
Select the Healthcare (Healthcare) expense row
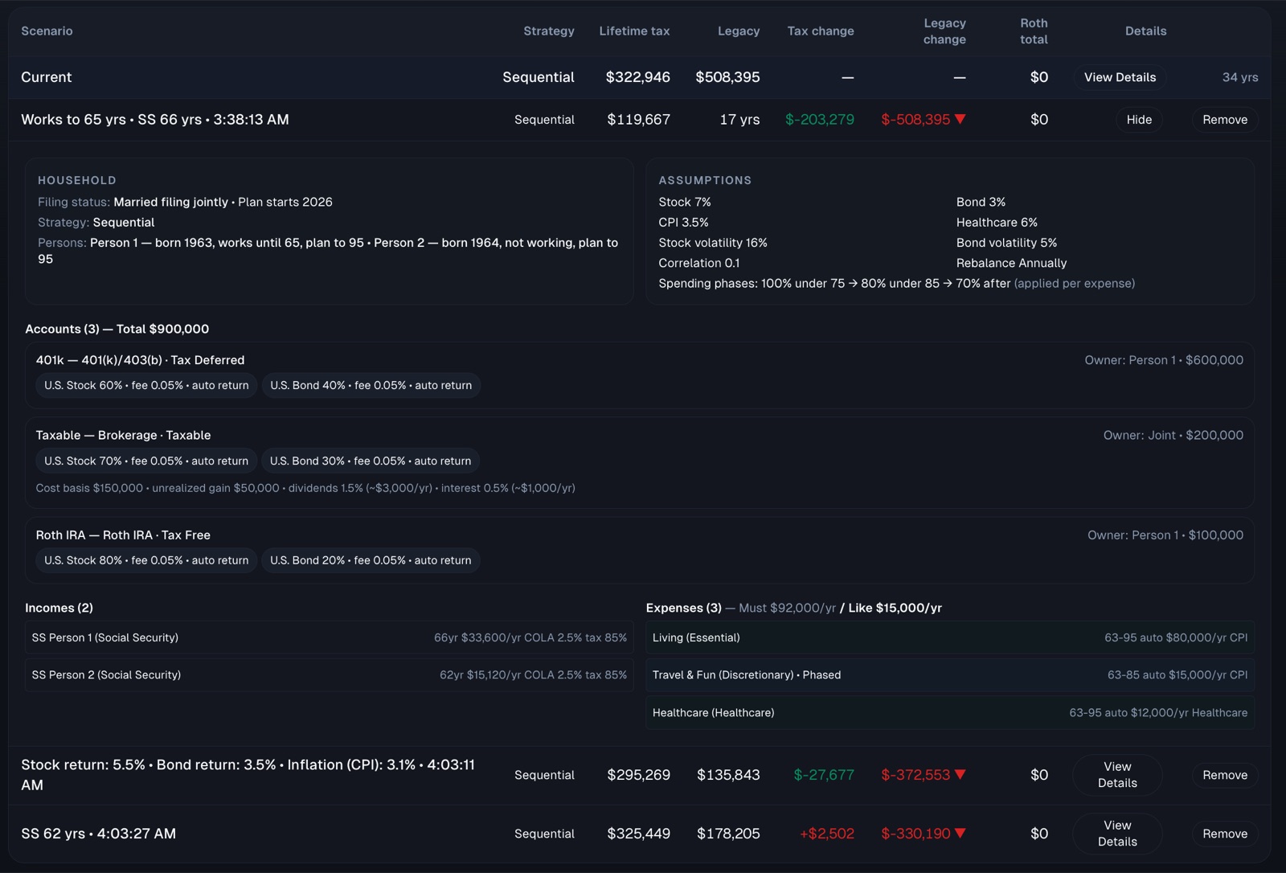click(950, 712)
